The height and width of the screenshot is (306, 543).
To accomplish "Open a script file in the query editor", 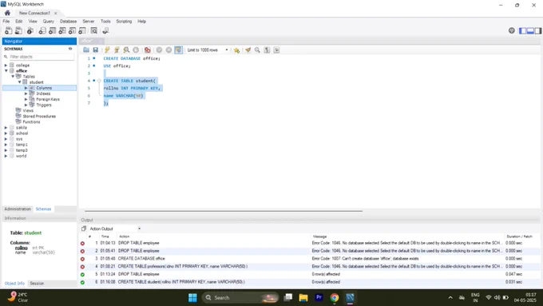I will point(86,50).
